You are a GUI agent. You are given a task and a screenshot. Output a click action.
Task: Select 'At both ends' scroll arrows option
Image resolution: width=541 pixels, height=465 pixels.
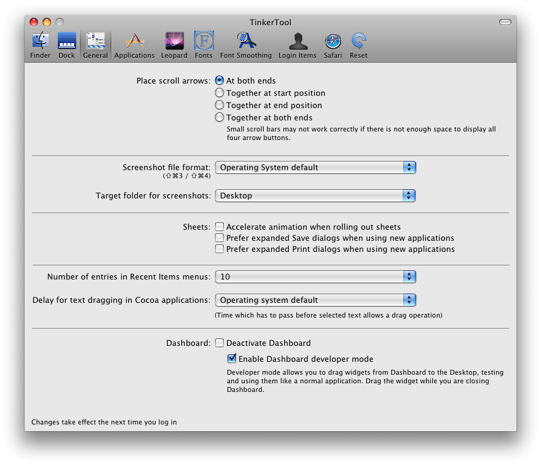tap(219, 80)
